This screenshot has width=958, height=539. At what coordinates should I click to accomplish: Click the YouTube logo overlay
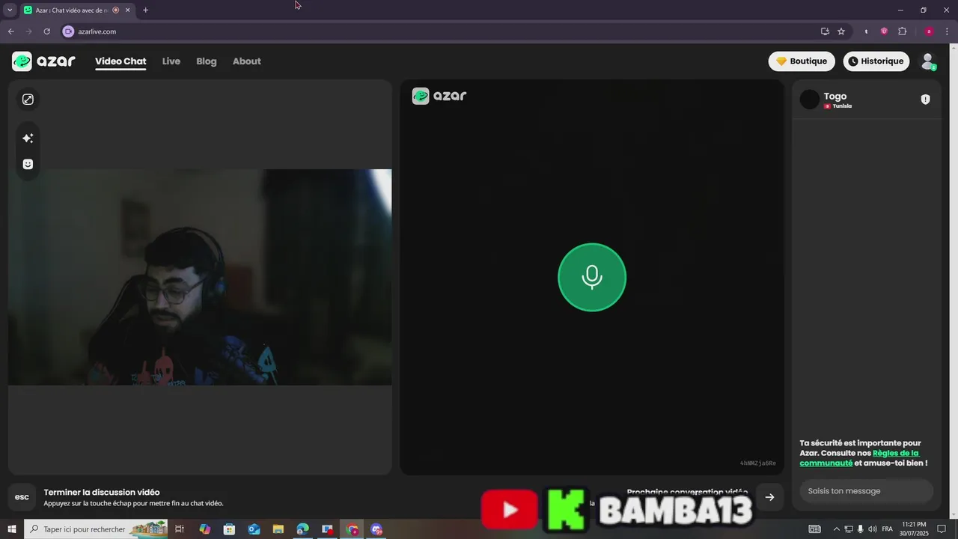tap(510, 510)
